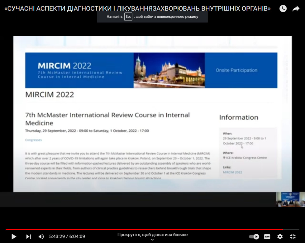The image size is (305, 243).
Task: Click the Watch Later clock icon
Action: [283, 9]
